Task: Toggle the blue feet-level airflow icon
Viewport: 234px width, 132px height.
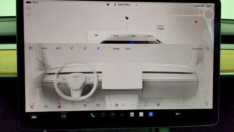Action: pos(98,48)
